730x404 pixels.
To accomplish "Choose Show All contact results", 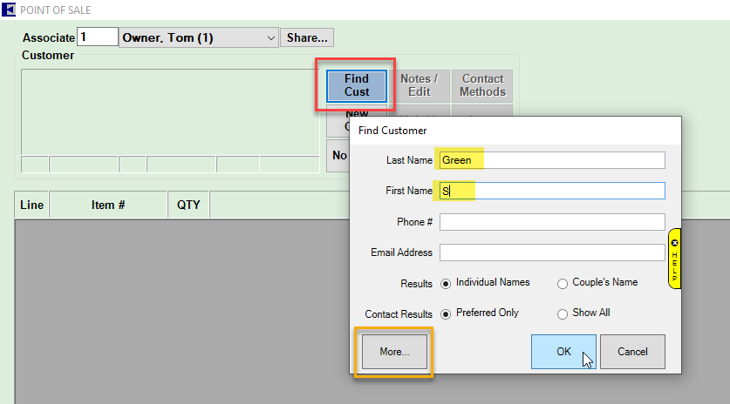I will click(563, 313).
